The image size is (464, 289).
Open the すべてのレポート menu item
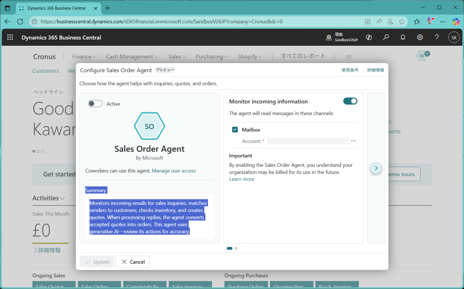point(303,56)
